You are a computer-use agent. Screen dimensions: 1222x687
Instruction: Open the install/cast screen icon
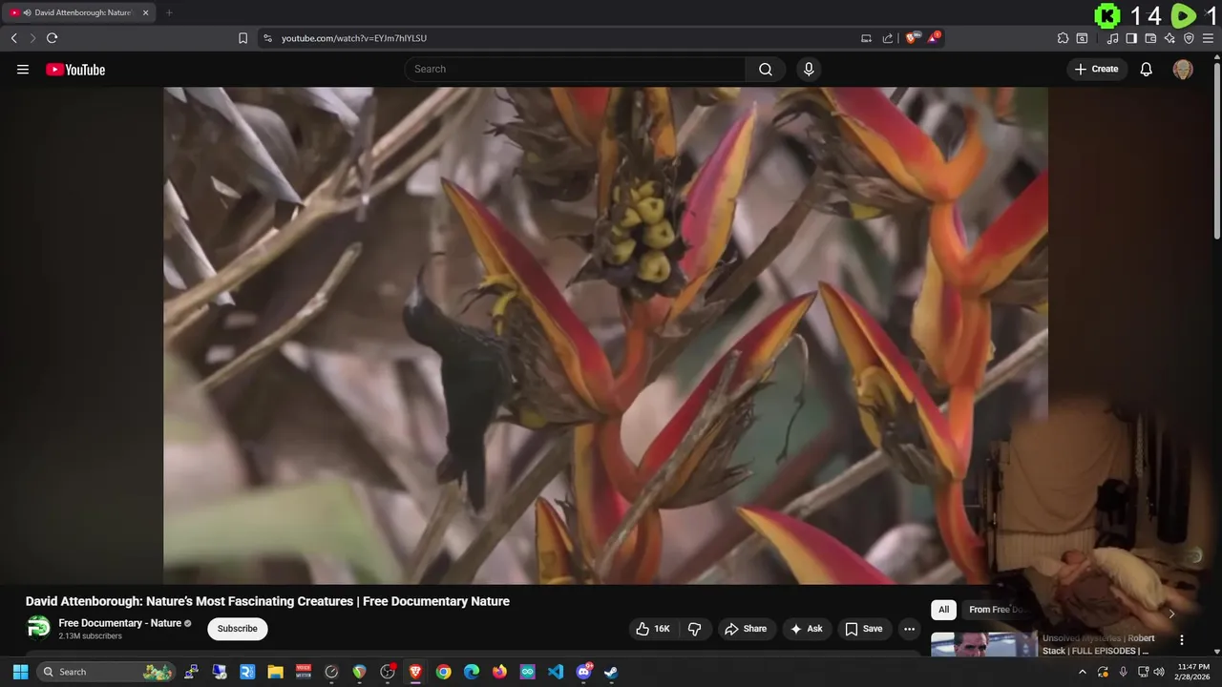point(866,38)
